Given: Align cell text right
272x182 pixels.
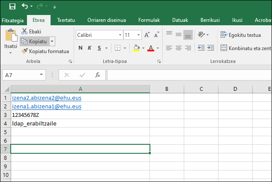Looking at the screenshot, I should point(188,48).
